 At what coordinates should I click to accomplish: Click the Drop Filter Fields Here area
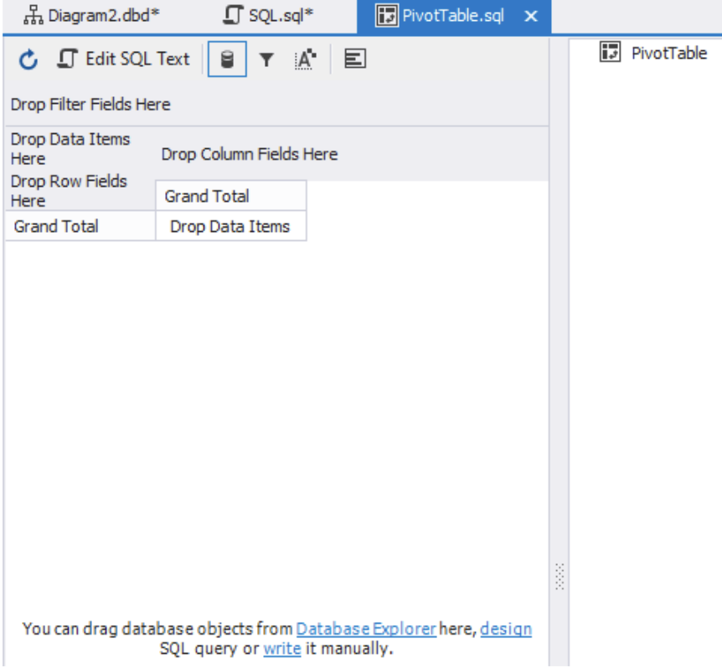pos(90,105)
